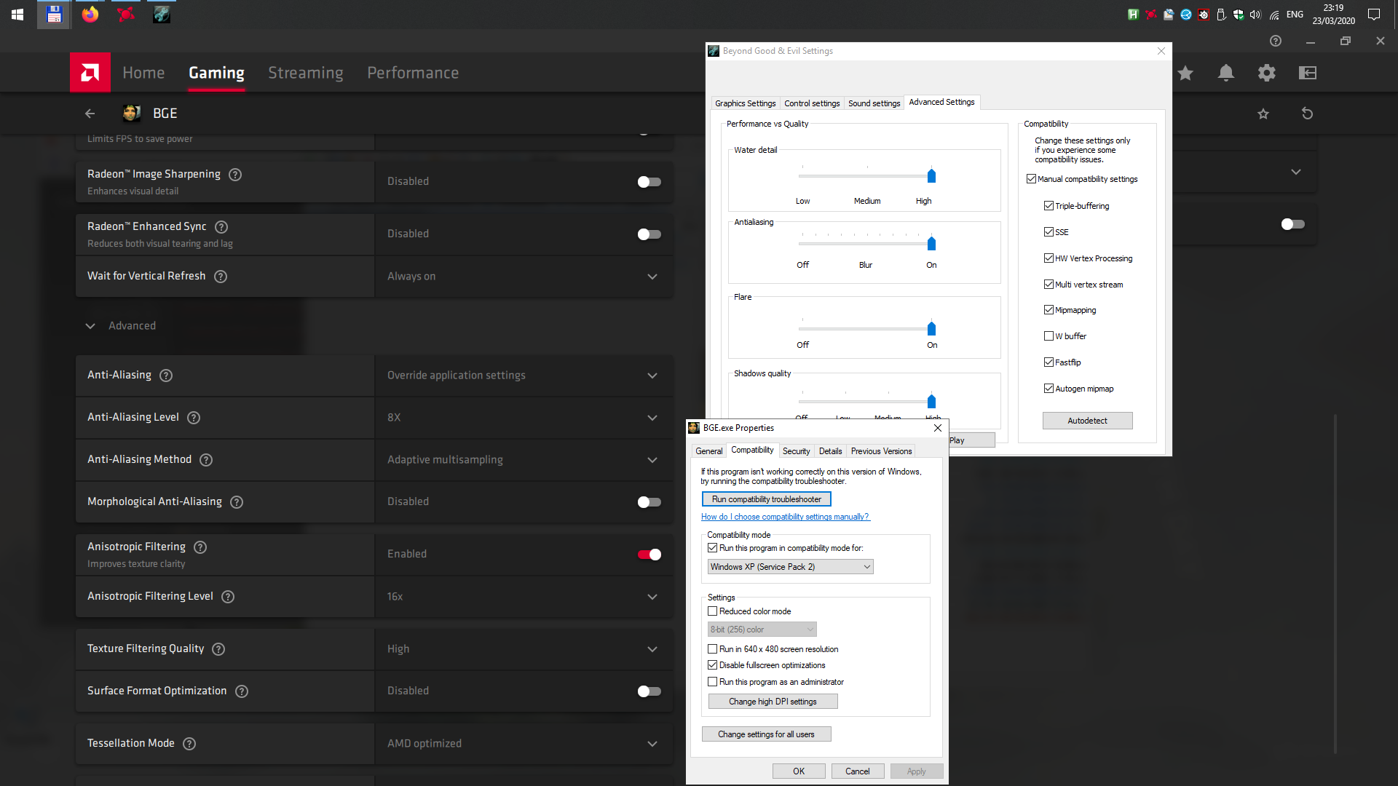The height and width of the screenshot is (786, 1398).
Task: Click the Water detail slider handle
Action: (x=931, y=175)
